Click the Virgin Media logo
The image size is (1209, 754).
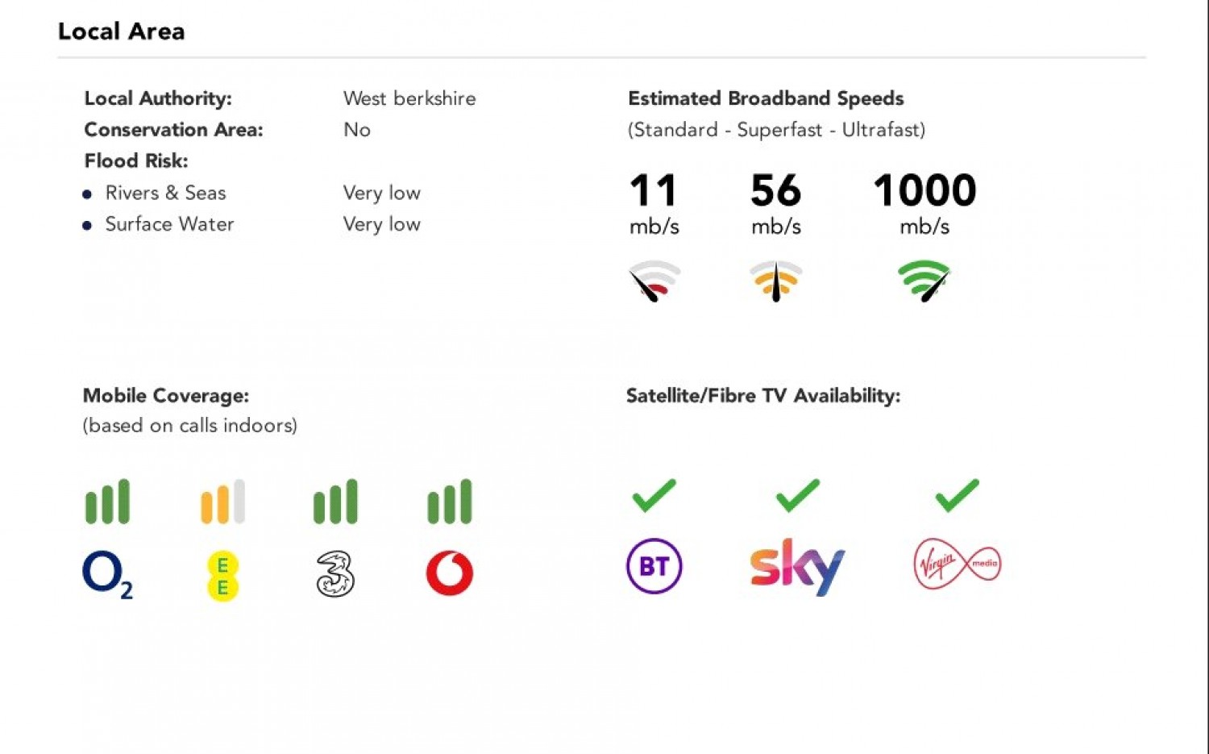[957, 564]
